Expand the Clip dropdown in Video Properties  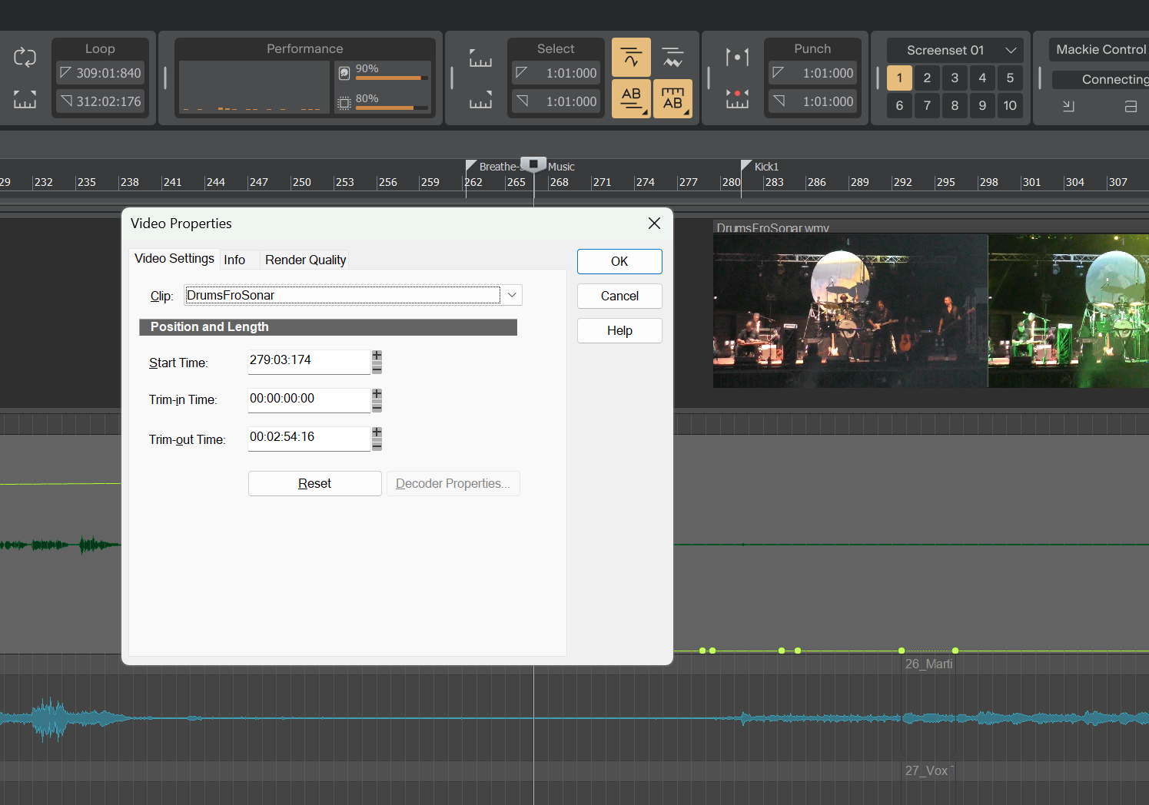(512, 295)
